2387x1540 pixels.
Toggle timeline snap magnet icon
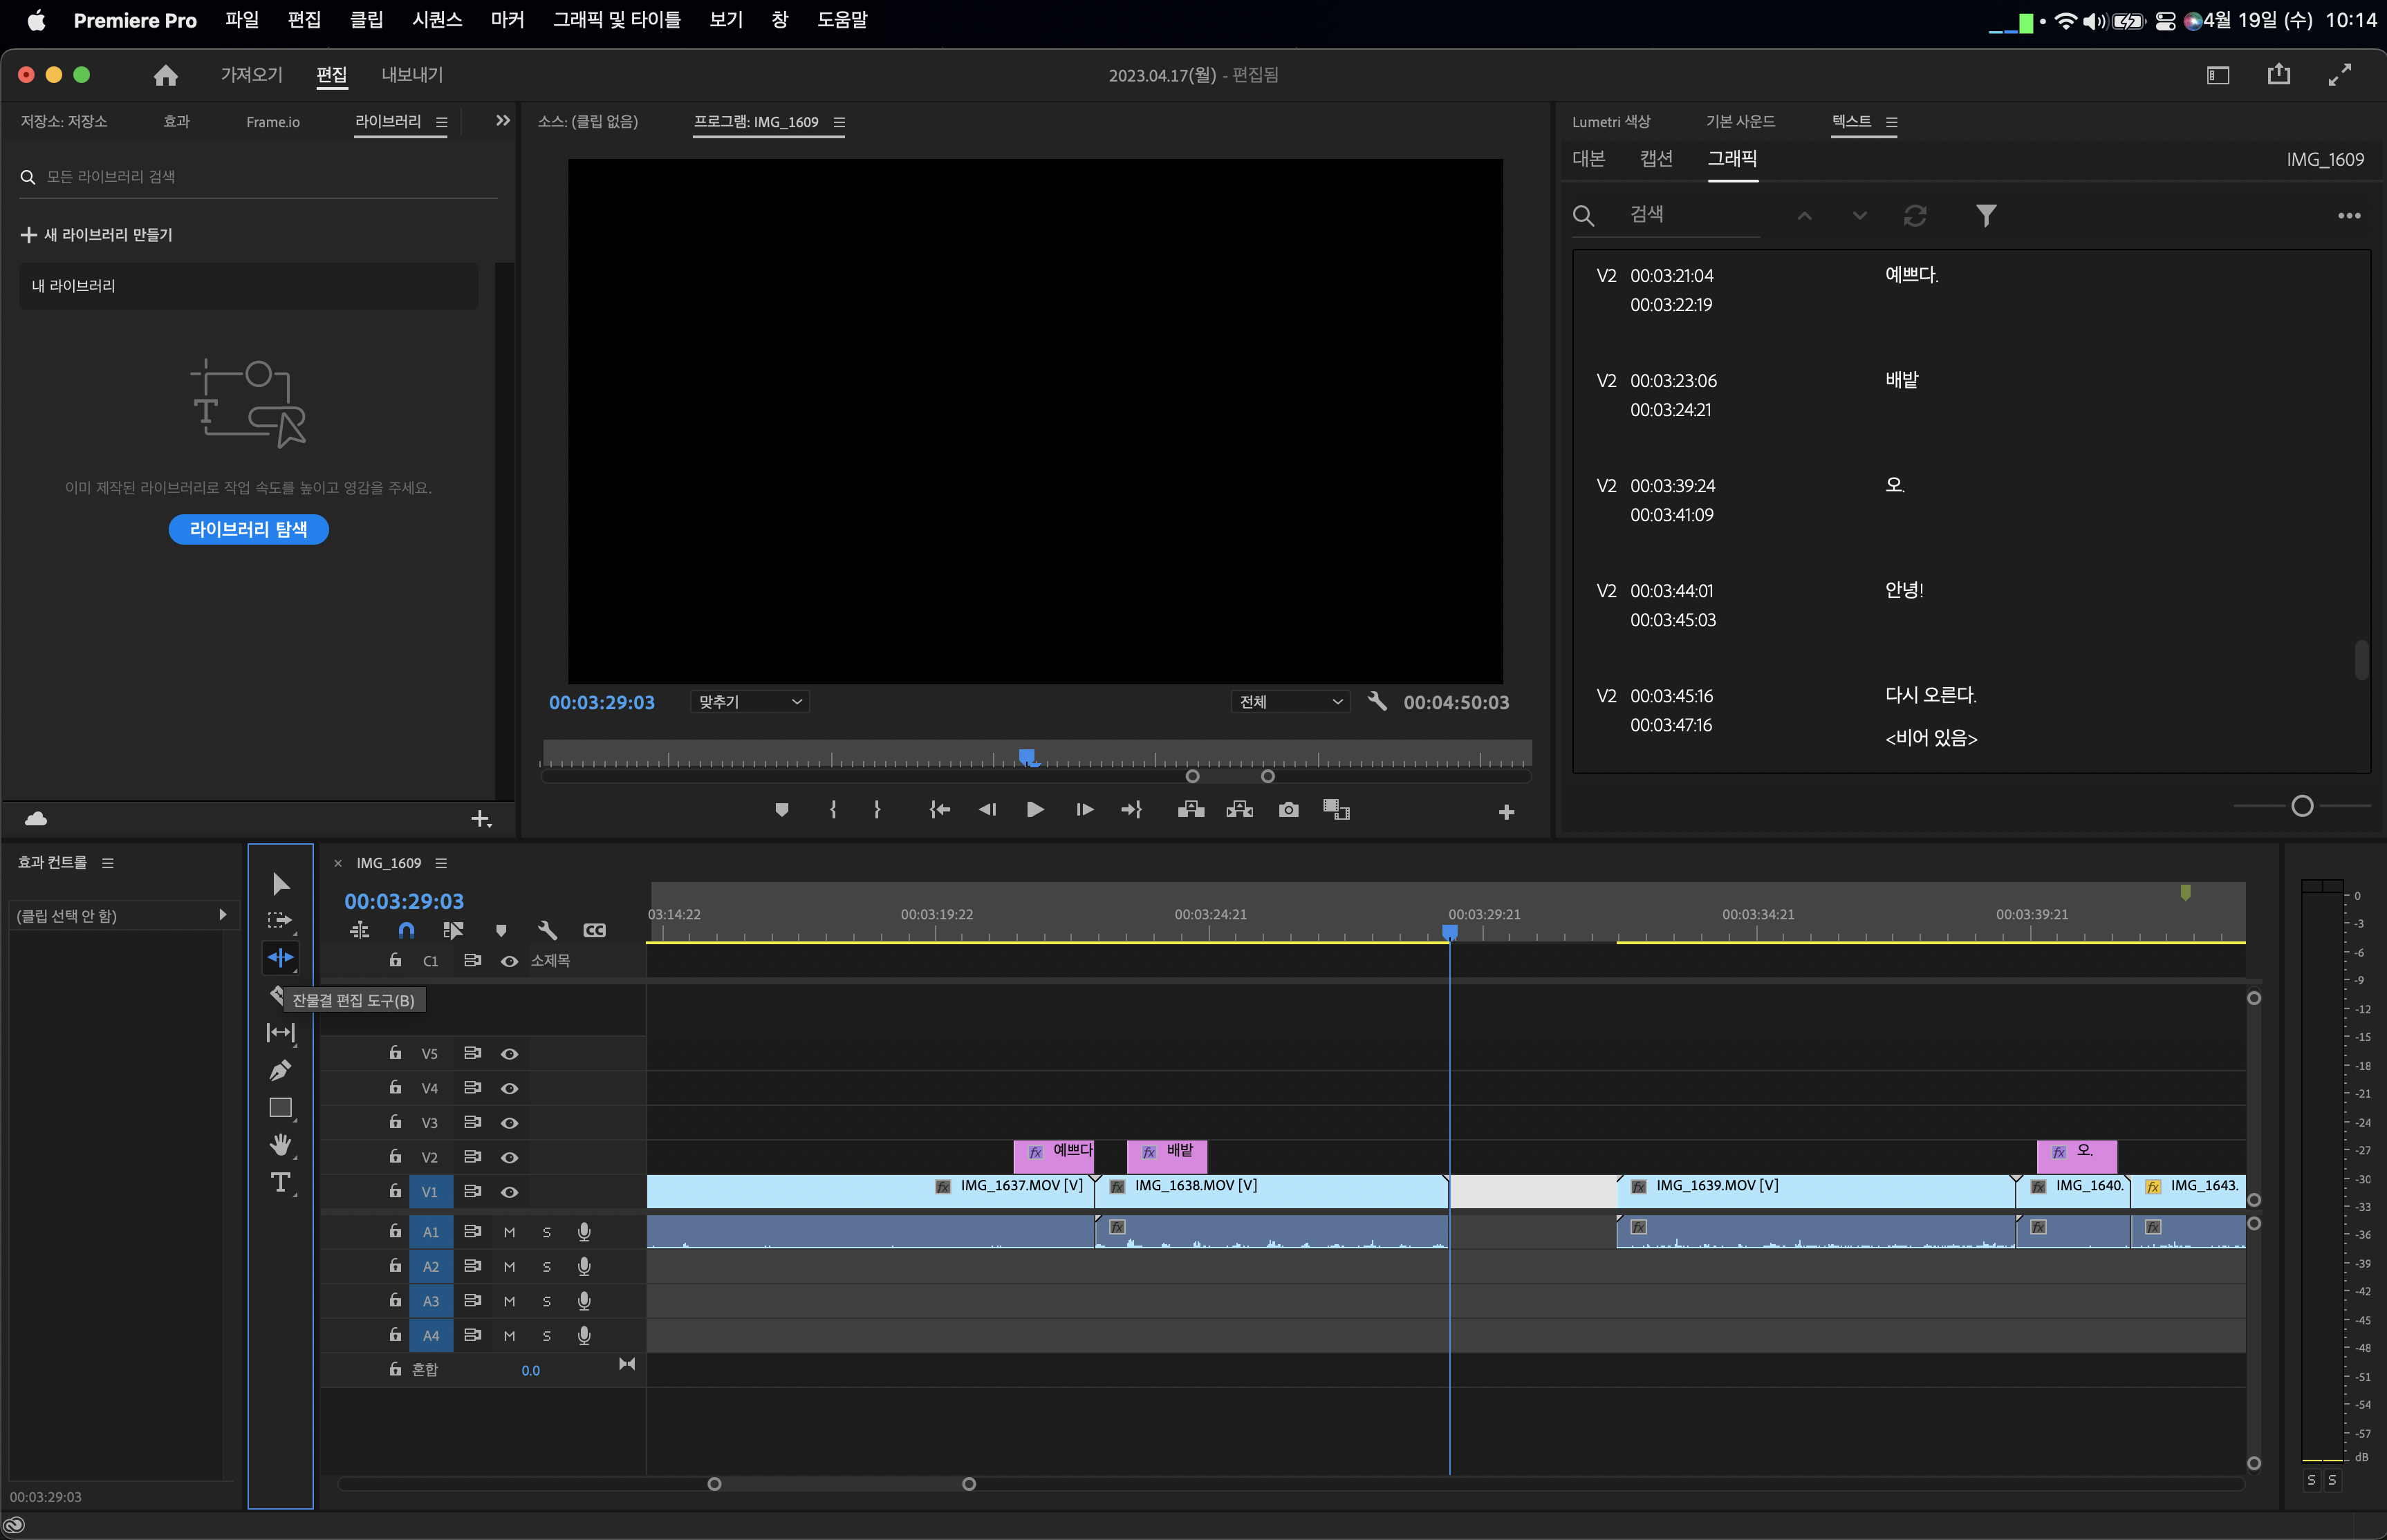click(406, 930)
